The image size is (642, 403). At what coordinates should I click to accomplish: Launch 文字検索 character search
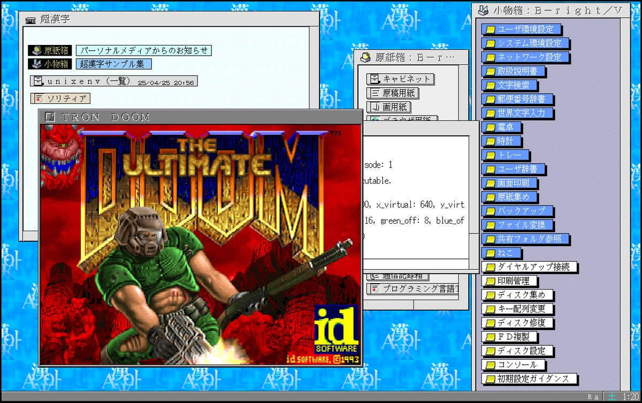click(509, 85)
